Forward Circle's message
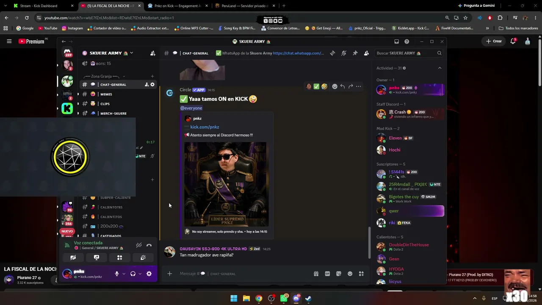Viewport: 542px width, 305px height. (351, 86)
